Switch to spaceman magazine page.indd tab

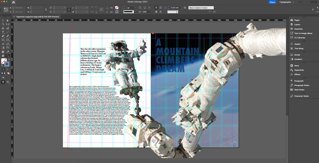[37, 17]
